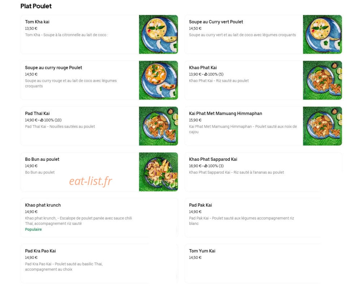Click the Populaire label under Khao phat krunch
Image resolution: width=357 pixels, height=287 pixels.
coord(33,229)
